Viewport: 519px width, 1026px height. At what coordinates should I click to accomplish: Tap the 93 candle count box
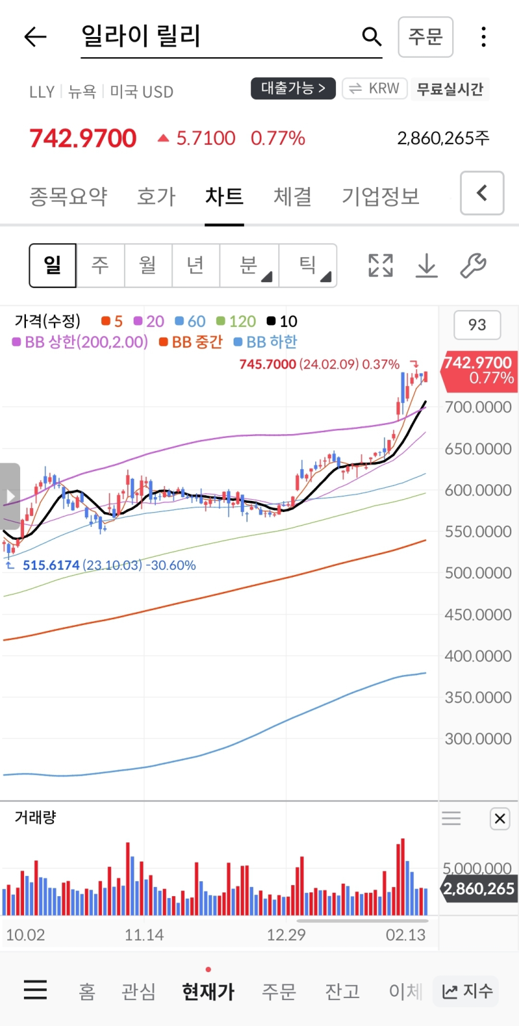click(x=477, y=324)
